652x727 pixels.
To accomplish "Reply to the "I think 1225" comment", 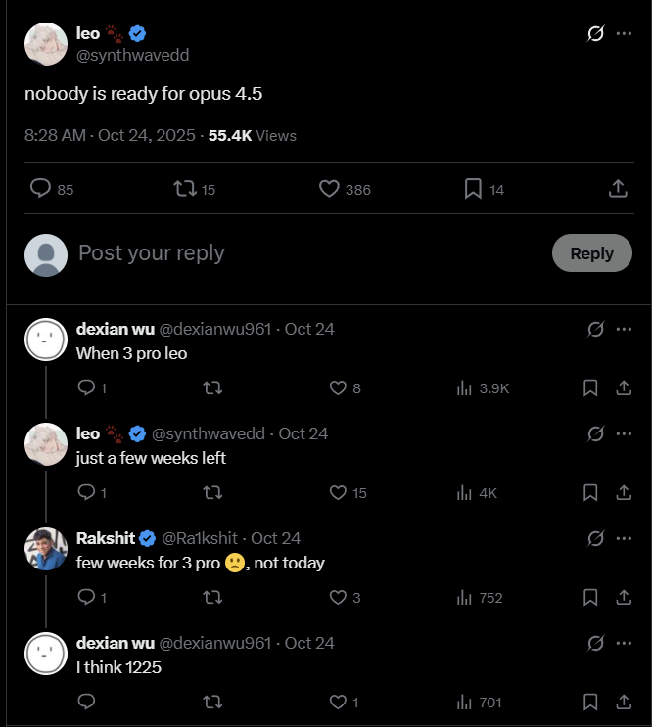I will pyautogui.click(x=85, y=703).
